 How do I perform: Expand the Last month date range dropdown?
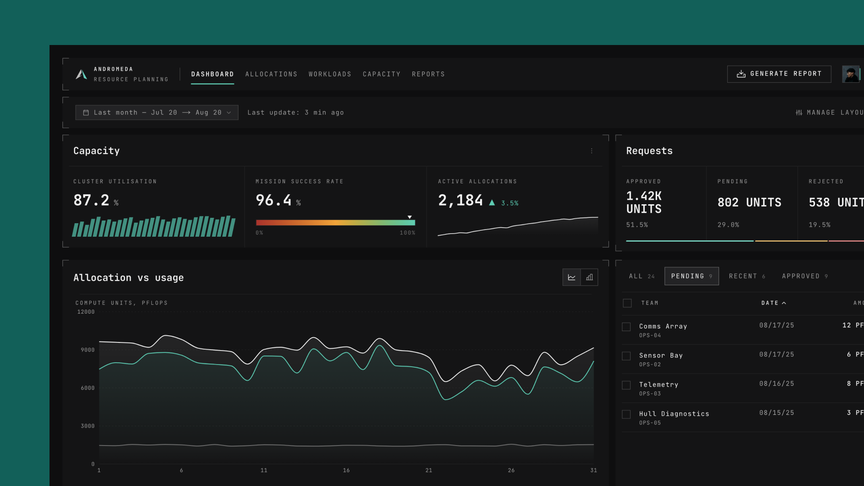tap(157, 112)
